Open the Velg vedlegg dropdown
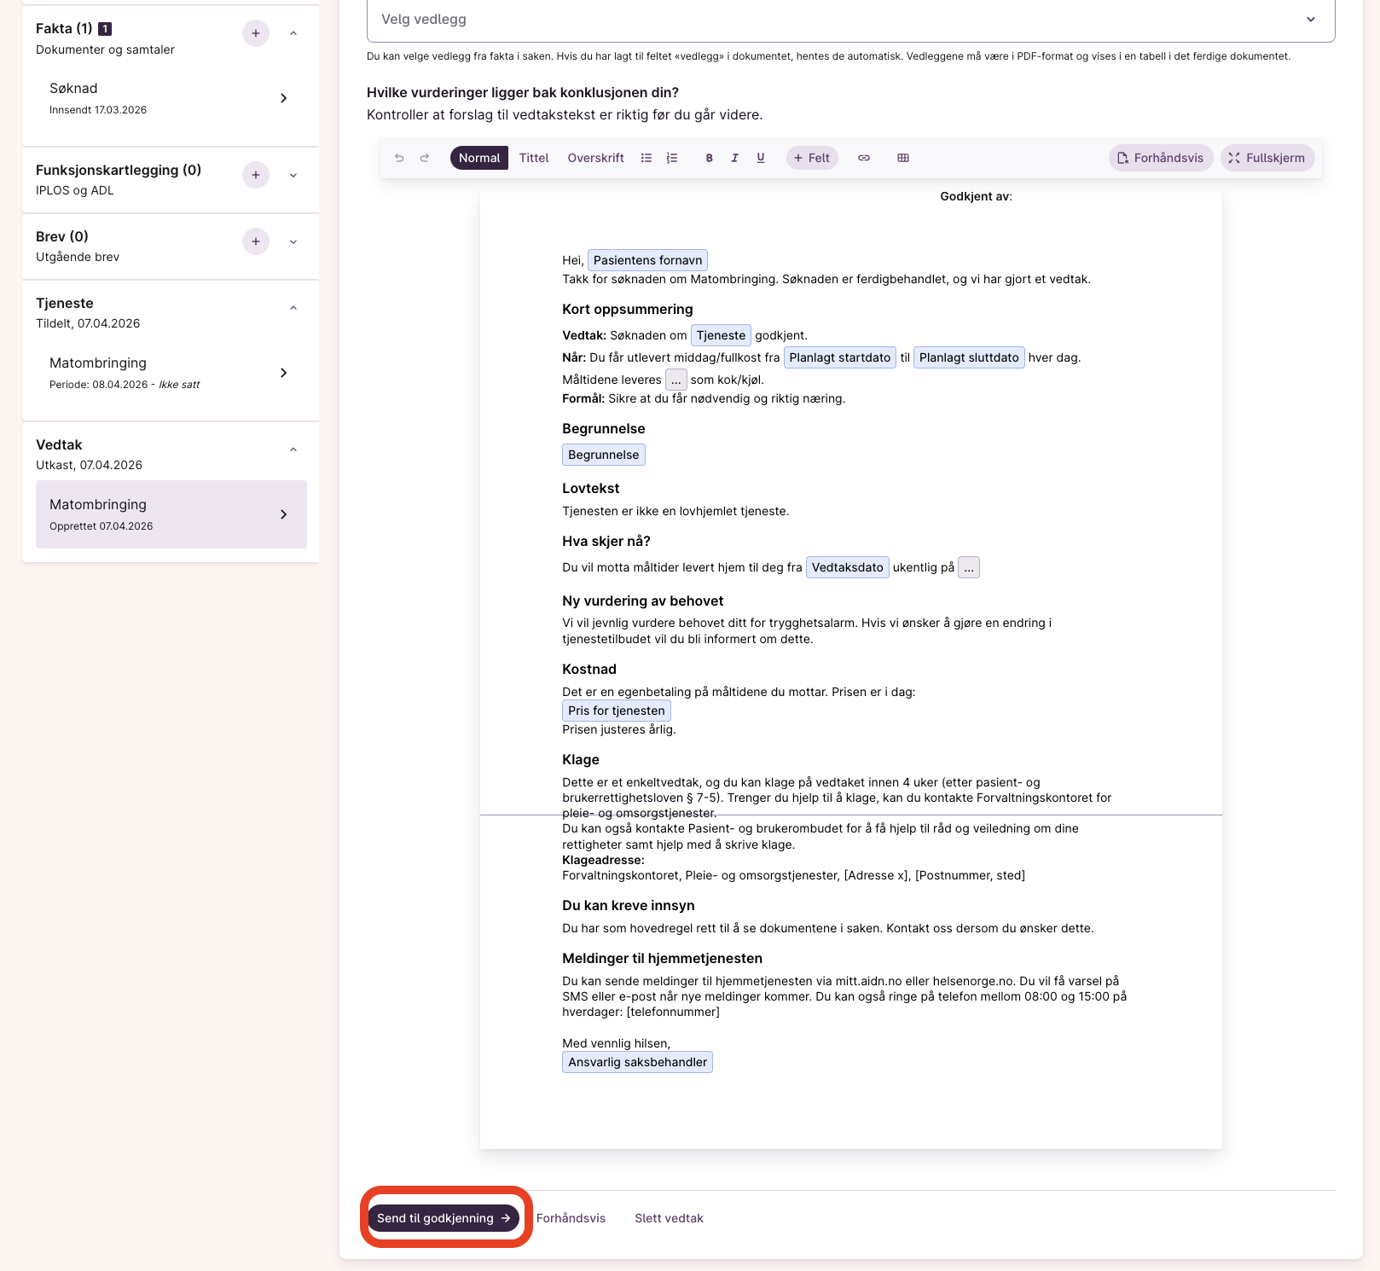Viewport: 1380px width, 1271px height. tap(850, 20)
